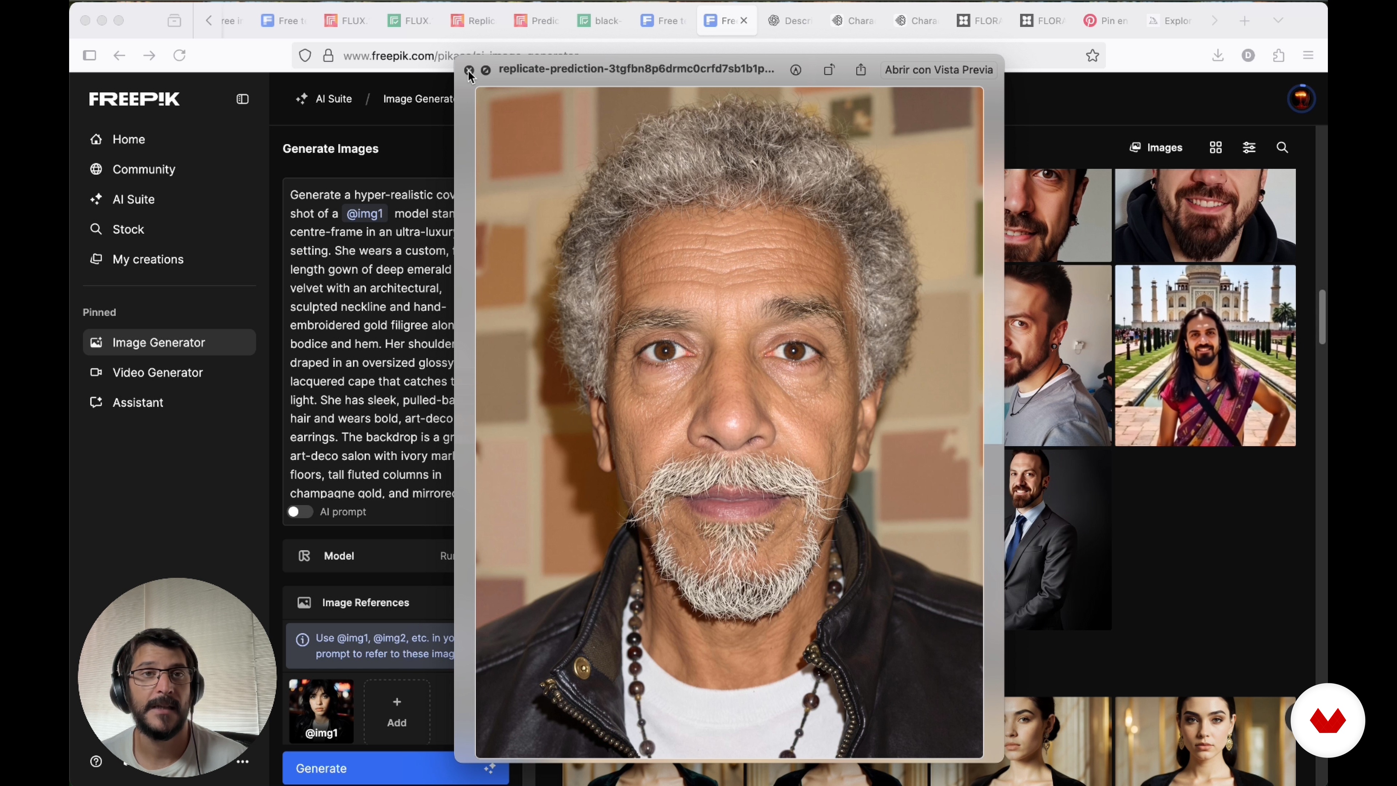Screen dimensions: 1397x786
Task: Switch to the Explor tab
Action: [x=1169, y=21]
